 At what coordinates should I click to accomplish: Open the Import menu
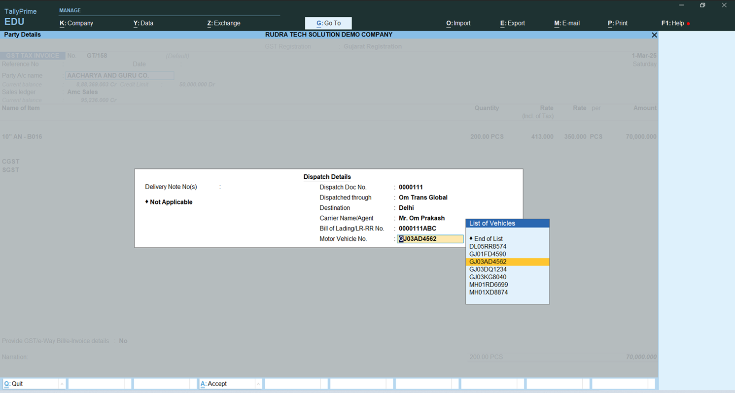point(458,23)
